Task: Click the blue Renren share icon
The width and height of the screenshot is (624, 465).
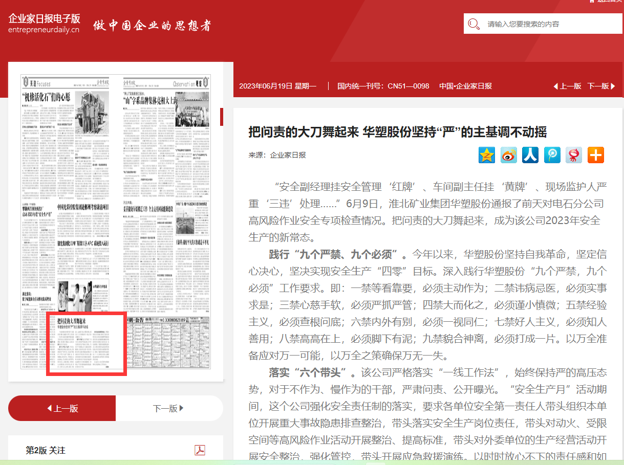Action: point(530,155)
